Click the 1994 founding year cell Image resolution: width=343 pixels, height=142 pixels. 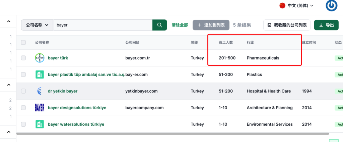click(x=306, y=91)
